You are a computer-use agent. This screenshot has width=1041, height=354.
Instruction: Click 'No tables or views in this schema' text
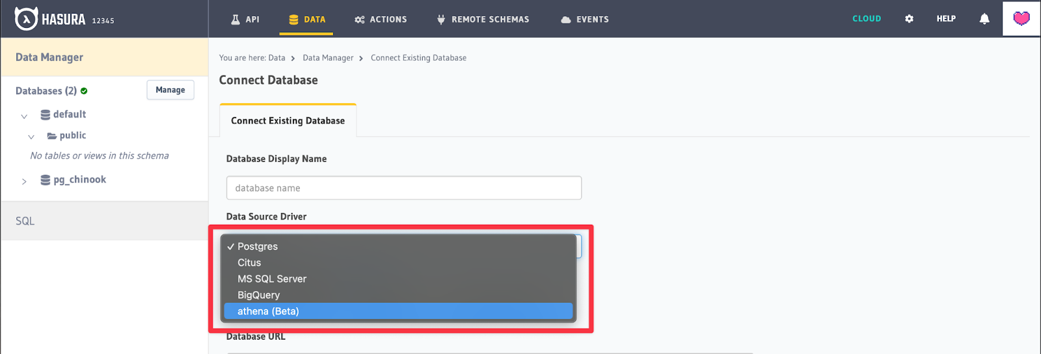(x=100, y=156)
